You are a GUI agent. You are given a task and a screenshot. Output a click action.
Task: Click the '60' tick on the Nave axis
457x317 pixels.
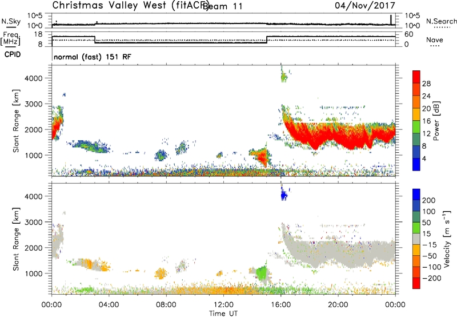point(409,34)
